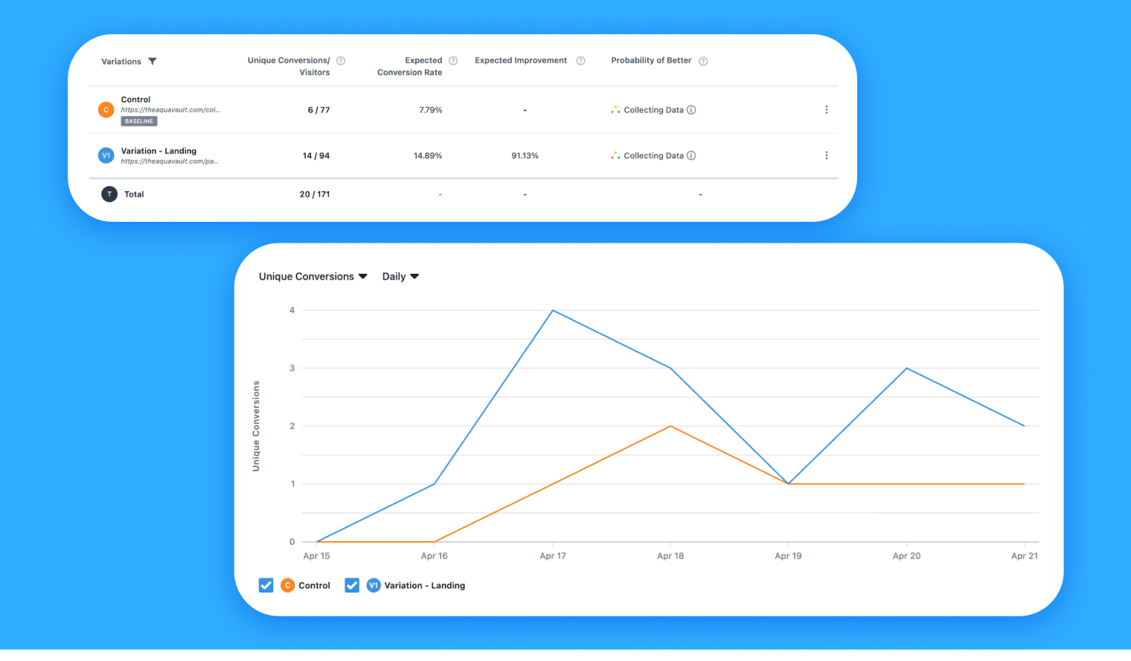This screenshot has width=1131, height=661.
Task: Open three-dot menu for Variation - Landing row
Action: coord(826,156)
